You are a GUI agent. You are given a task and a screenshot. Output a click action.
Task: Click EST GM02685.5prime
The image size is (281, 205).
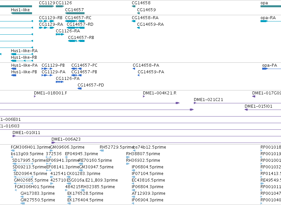[x=31, y=181]
